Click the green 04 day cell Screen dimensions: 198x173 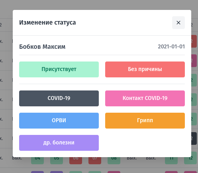(x=37, y=161)
